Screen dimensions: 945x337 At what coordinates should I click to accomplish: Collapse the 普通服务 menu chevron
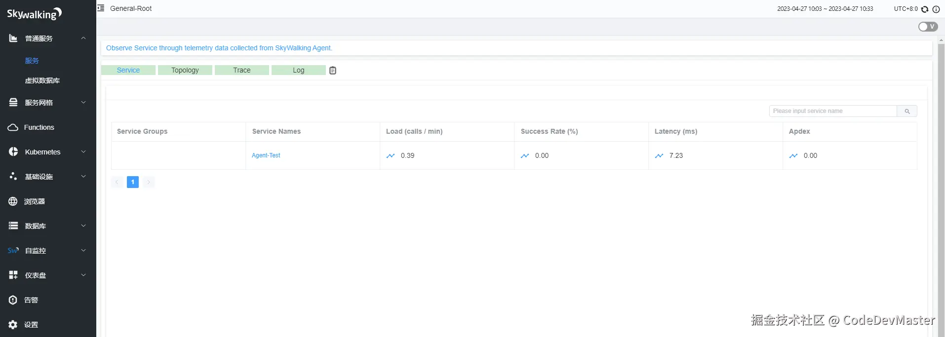click(83, 38)
